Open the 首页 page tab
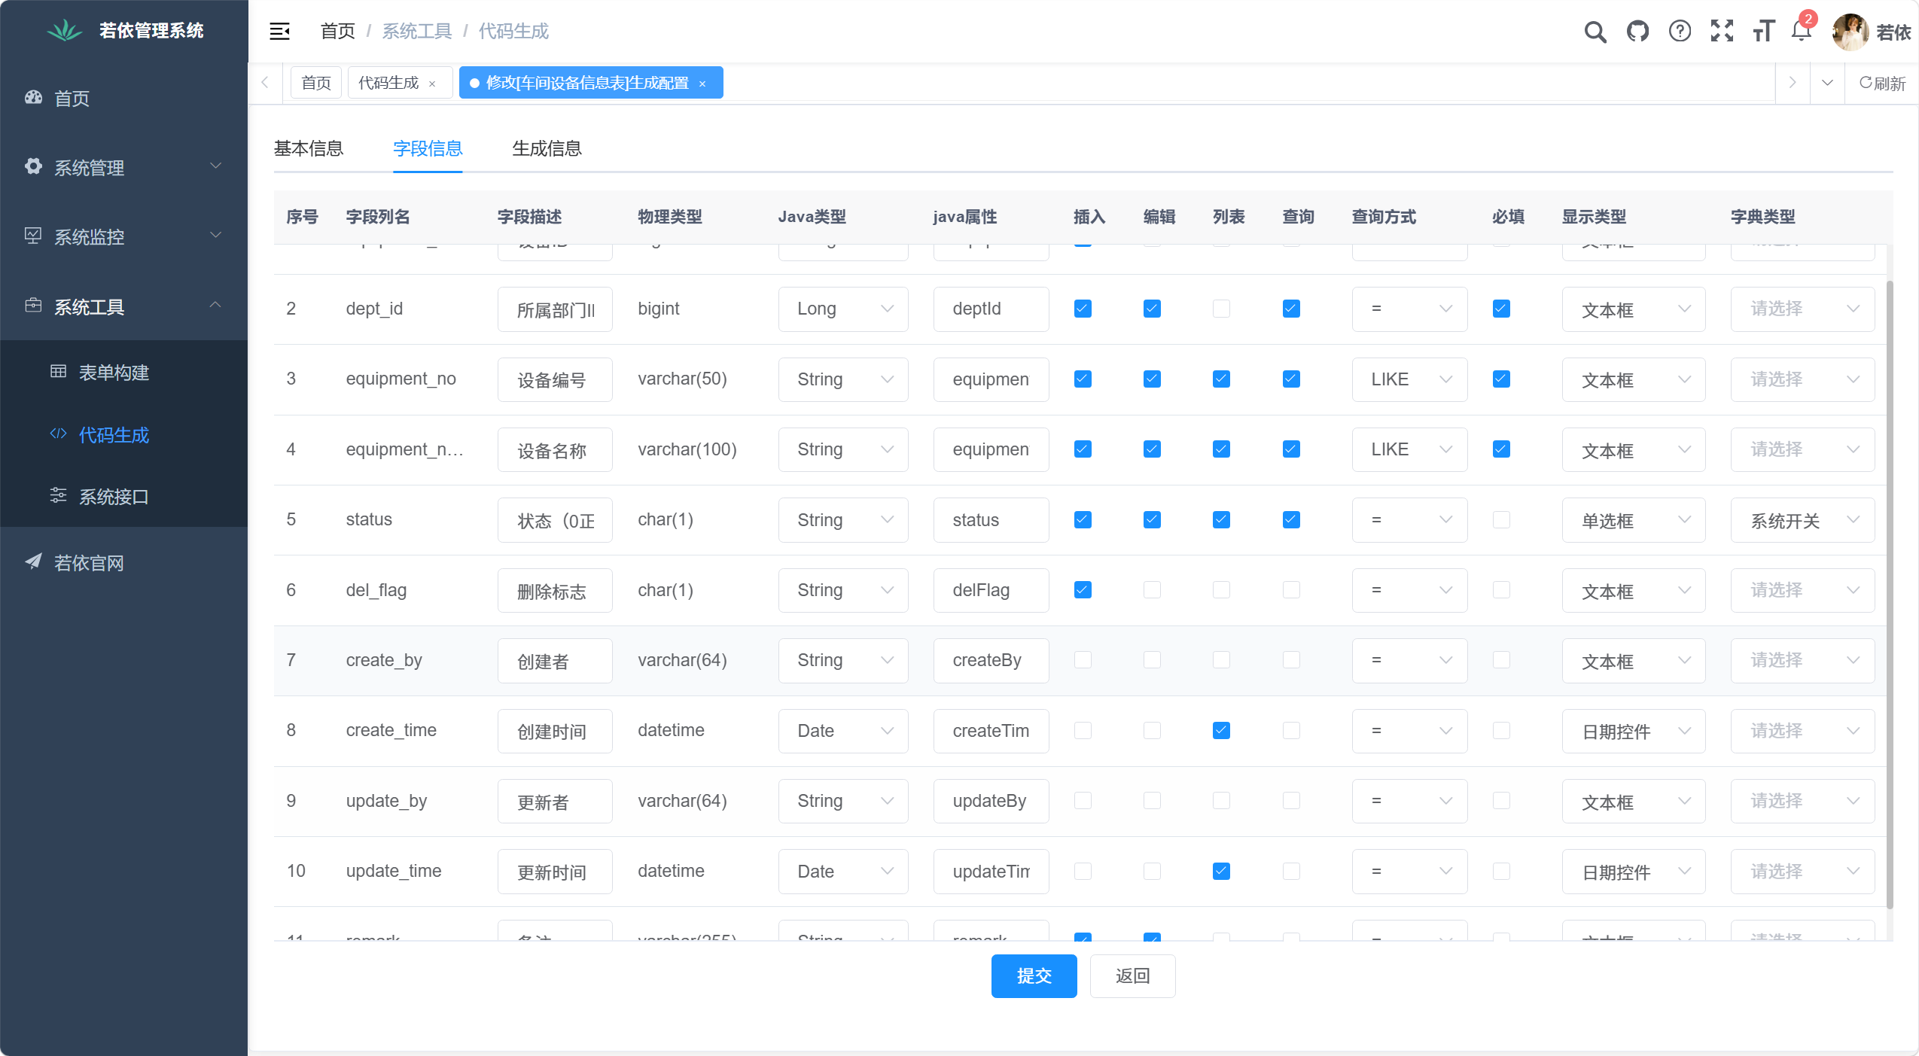1919x1056 pixels. (x=316, y=83)
